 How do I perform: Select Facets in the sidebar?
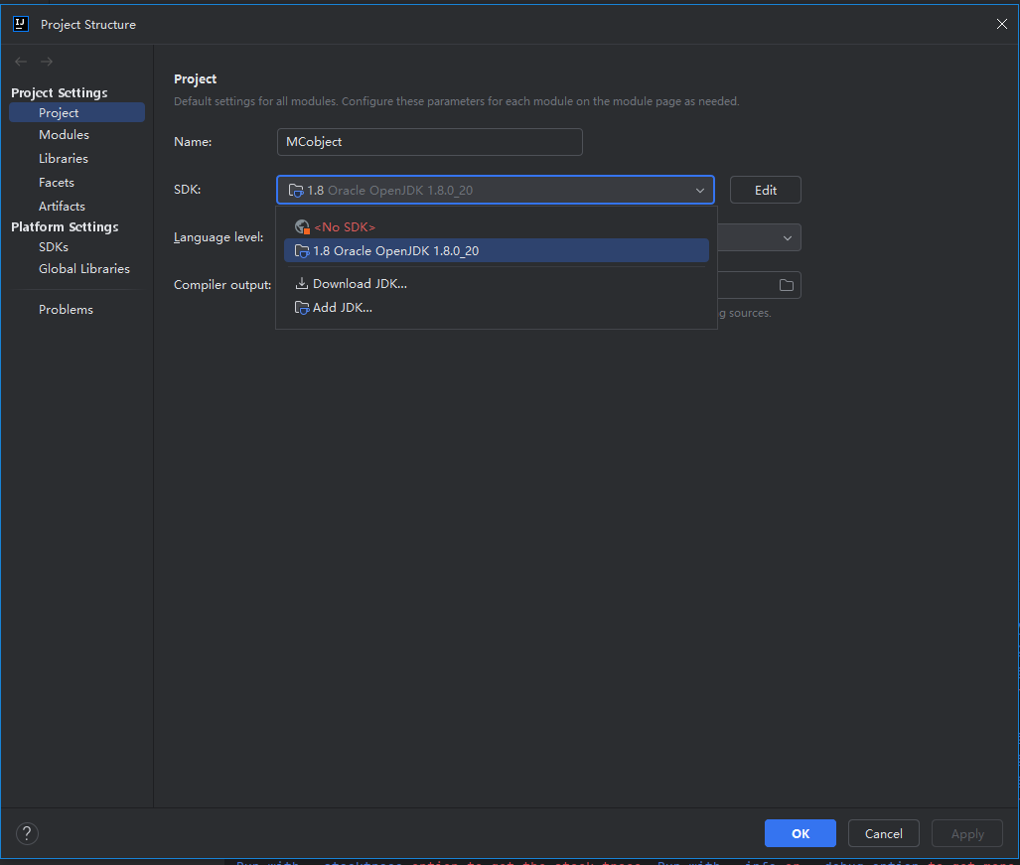[x=57, y=183]
